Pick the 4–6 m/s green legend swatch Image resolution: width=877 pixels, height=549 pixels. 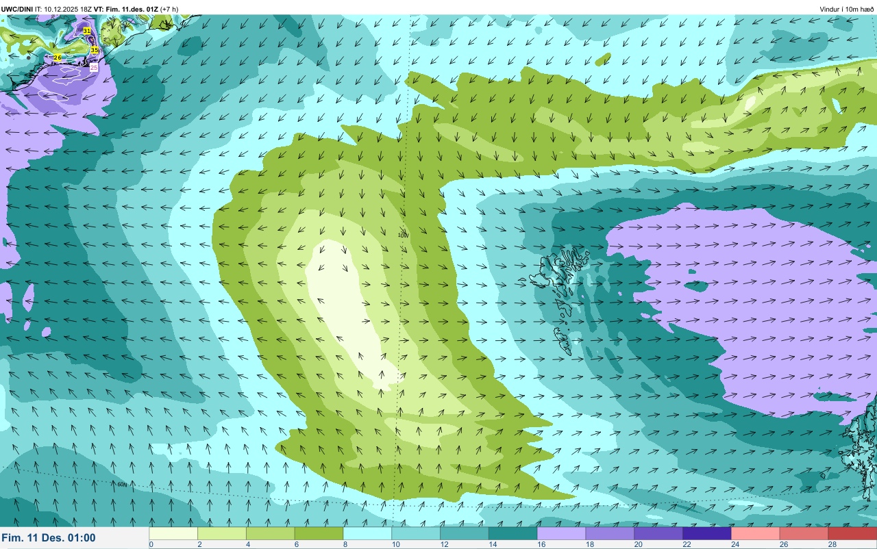point(271,533)
